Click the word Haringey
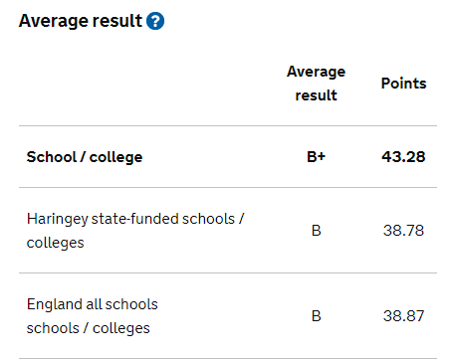Viewport: 455px width, 361px height. 57,220
